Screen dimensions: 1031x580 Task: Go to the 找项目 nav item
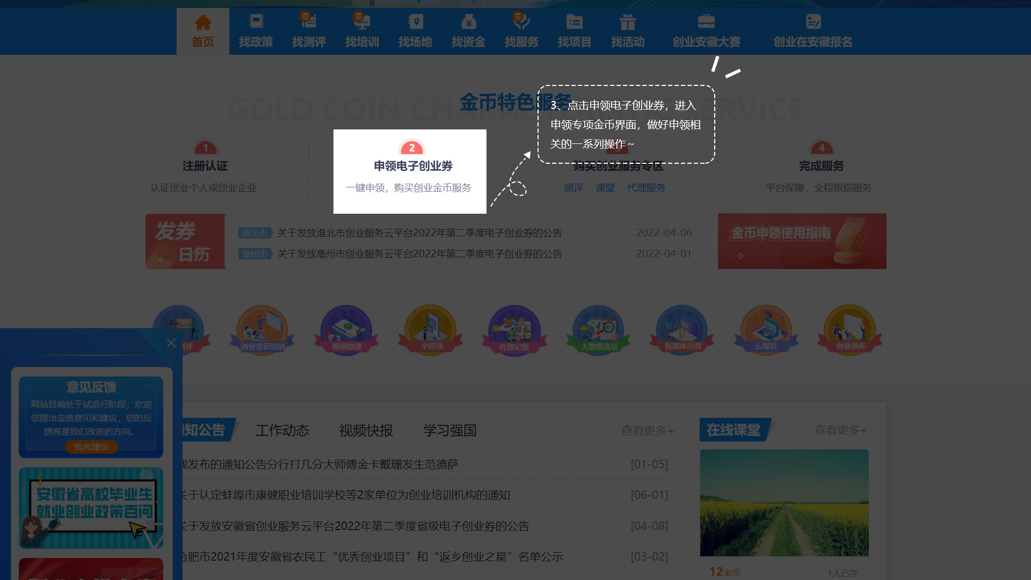[575, 31]
